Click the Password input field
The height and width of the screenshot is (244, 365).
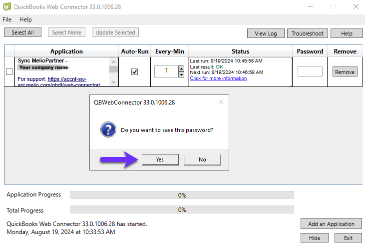pos(310,71)
